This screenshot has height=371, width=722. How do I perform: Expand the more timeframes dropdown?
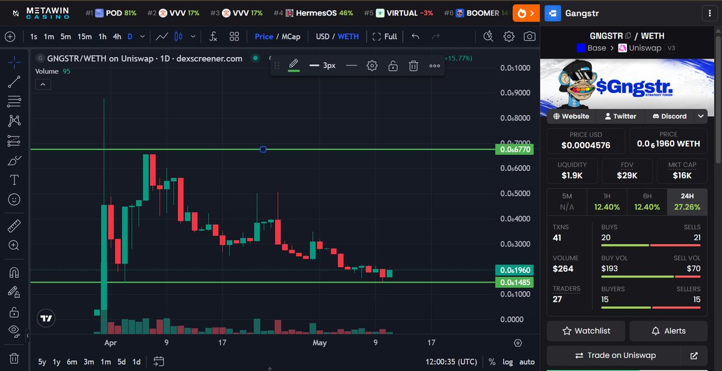pyautogui.click(x=143, y=36)
